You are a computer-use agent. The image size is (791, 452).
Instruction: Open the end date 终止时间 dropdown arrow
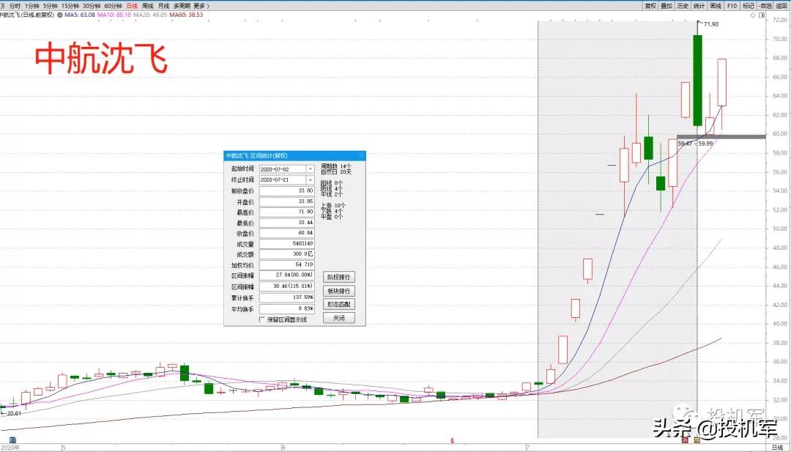(x=310, y=179)
